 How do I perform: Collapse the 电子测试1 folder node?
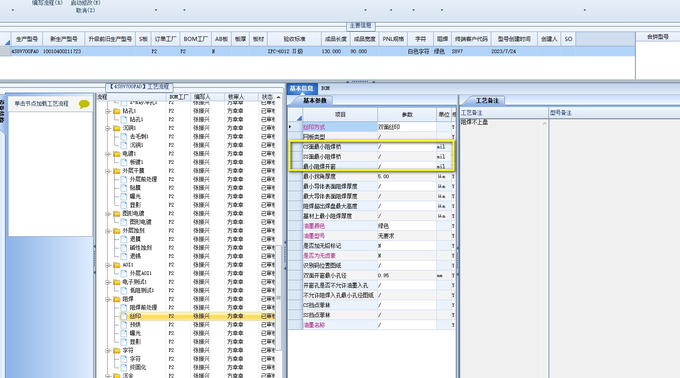[x=108, y=282]
